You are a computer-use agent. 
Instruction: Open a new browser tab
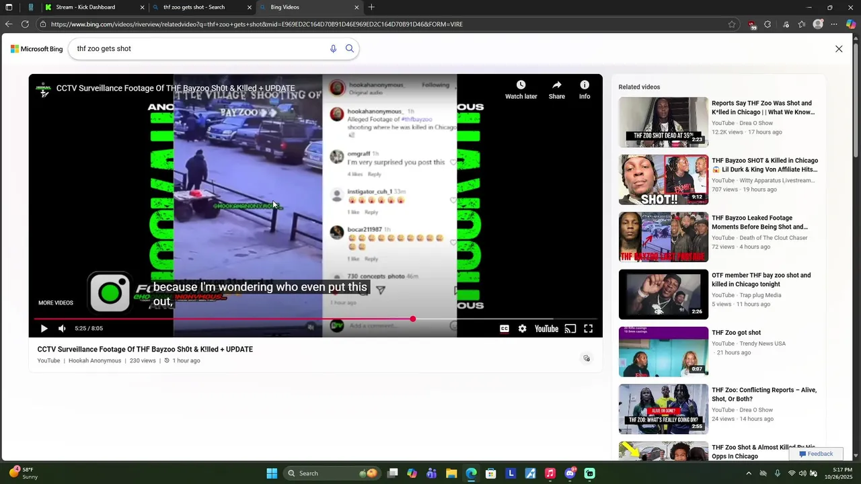[x=371, y=7]
